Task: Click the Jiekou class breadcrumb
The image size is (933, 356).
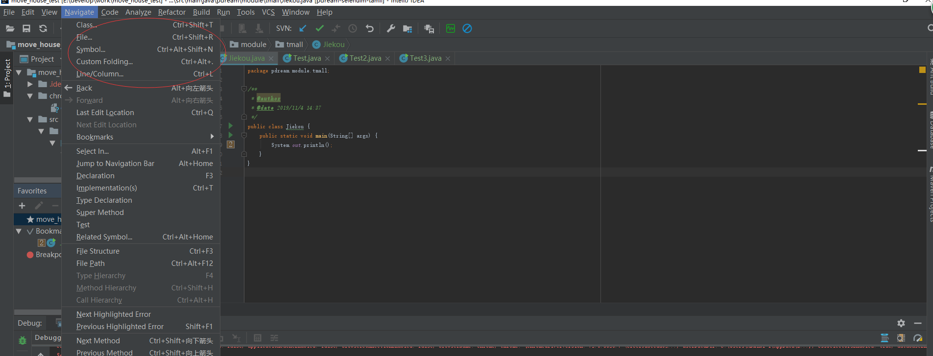Action: coord(329,45)
